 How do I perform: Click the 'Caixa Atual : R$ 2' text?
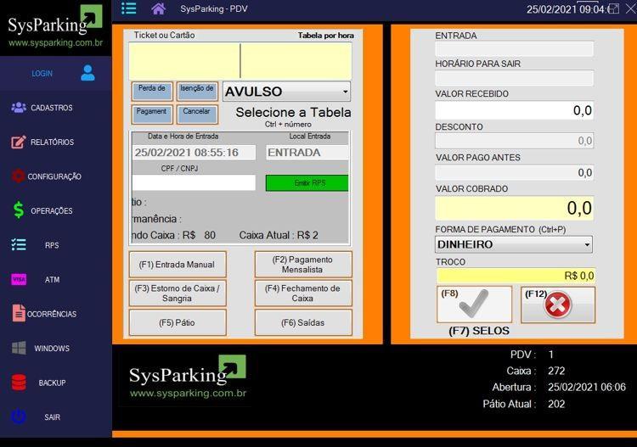279,235
